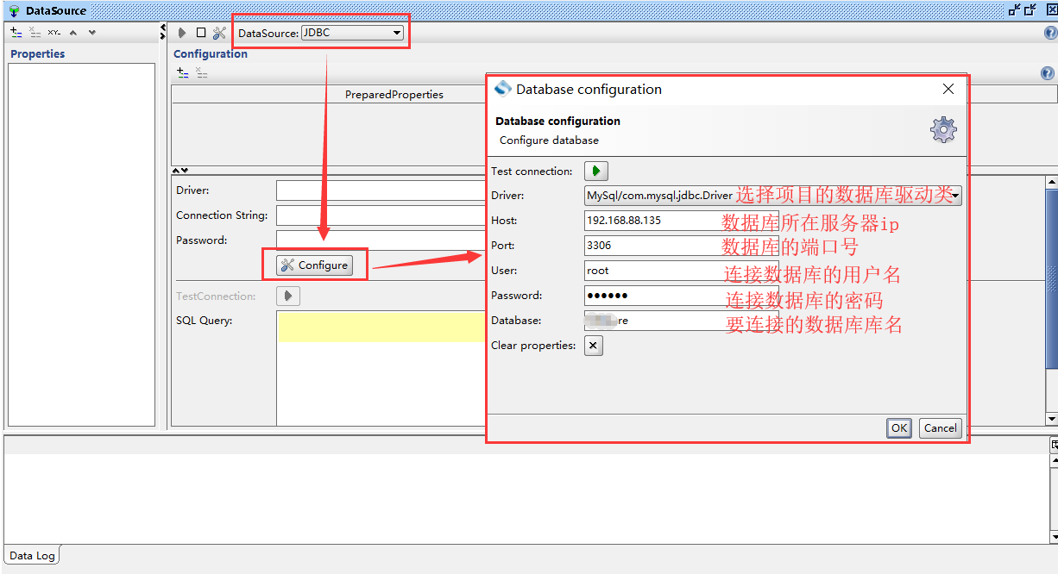
Task: Click the wrench configure icon beside DataSource label
Action: [219, 33]
